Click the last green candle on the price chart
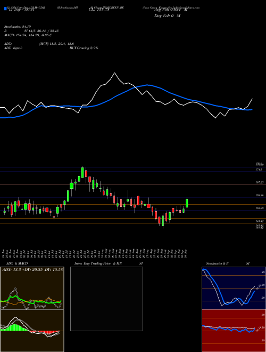266x352 pixels. (187, 203)
